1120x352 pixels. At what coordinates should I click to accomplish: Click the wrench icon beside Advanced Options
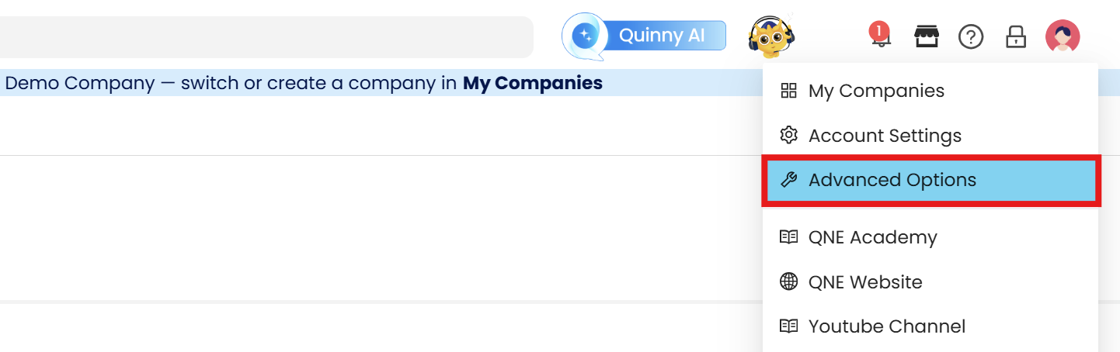[788, 180]
